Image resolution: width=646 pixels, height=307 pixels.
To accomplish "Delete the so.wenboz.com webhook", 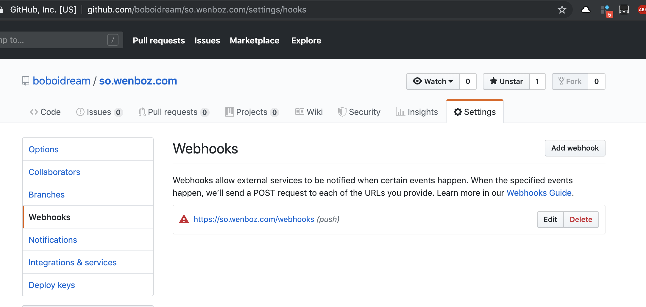I will tap(581, 220).
